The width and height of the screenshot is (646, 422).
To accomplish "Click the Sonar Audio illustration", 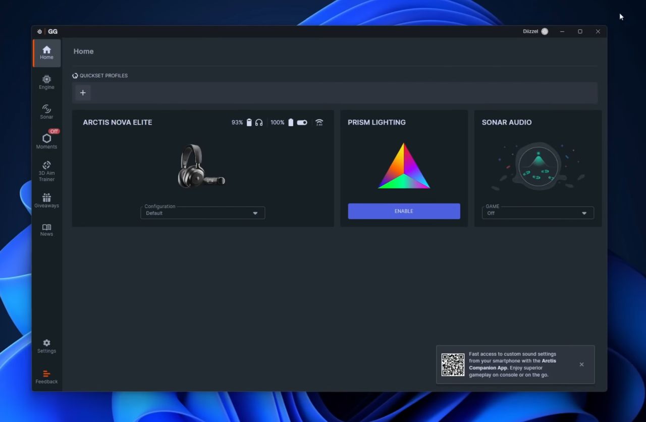I will point(538,167).
